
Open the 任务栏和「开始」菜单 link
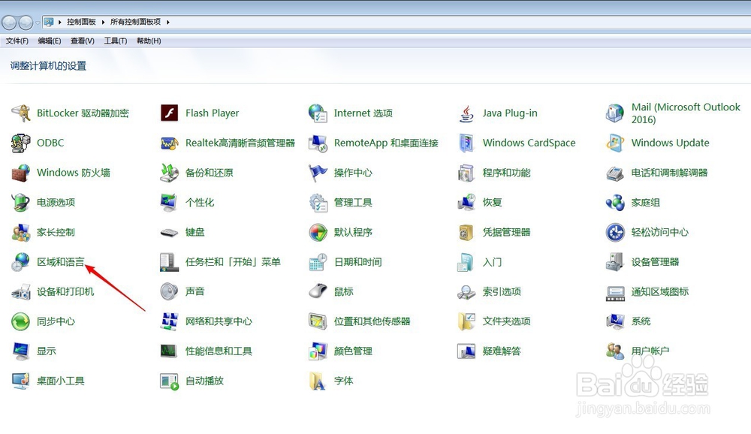(x=233, y=261)
